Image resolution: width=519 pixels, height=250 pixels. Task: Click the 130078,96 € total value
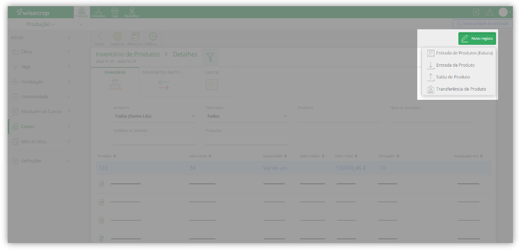click(350, 168)
